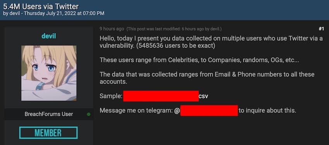Click the 9 hours ago timestamp
The height and width of the screenshot is (145, 329).
click(x=111, y=29)
